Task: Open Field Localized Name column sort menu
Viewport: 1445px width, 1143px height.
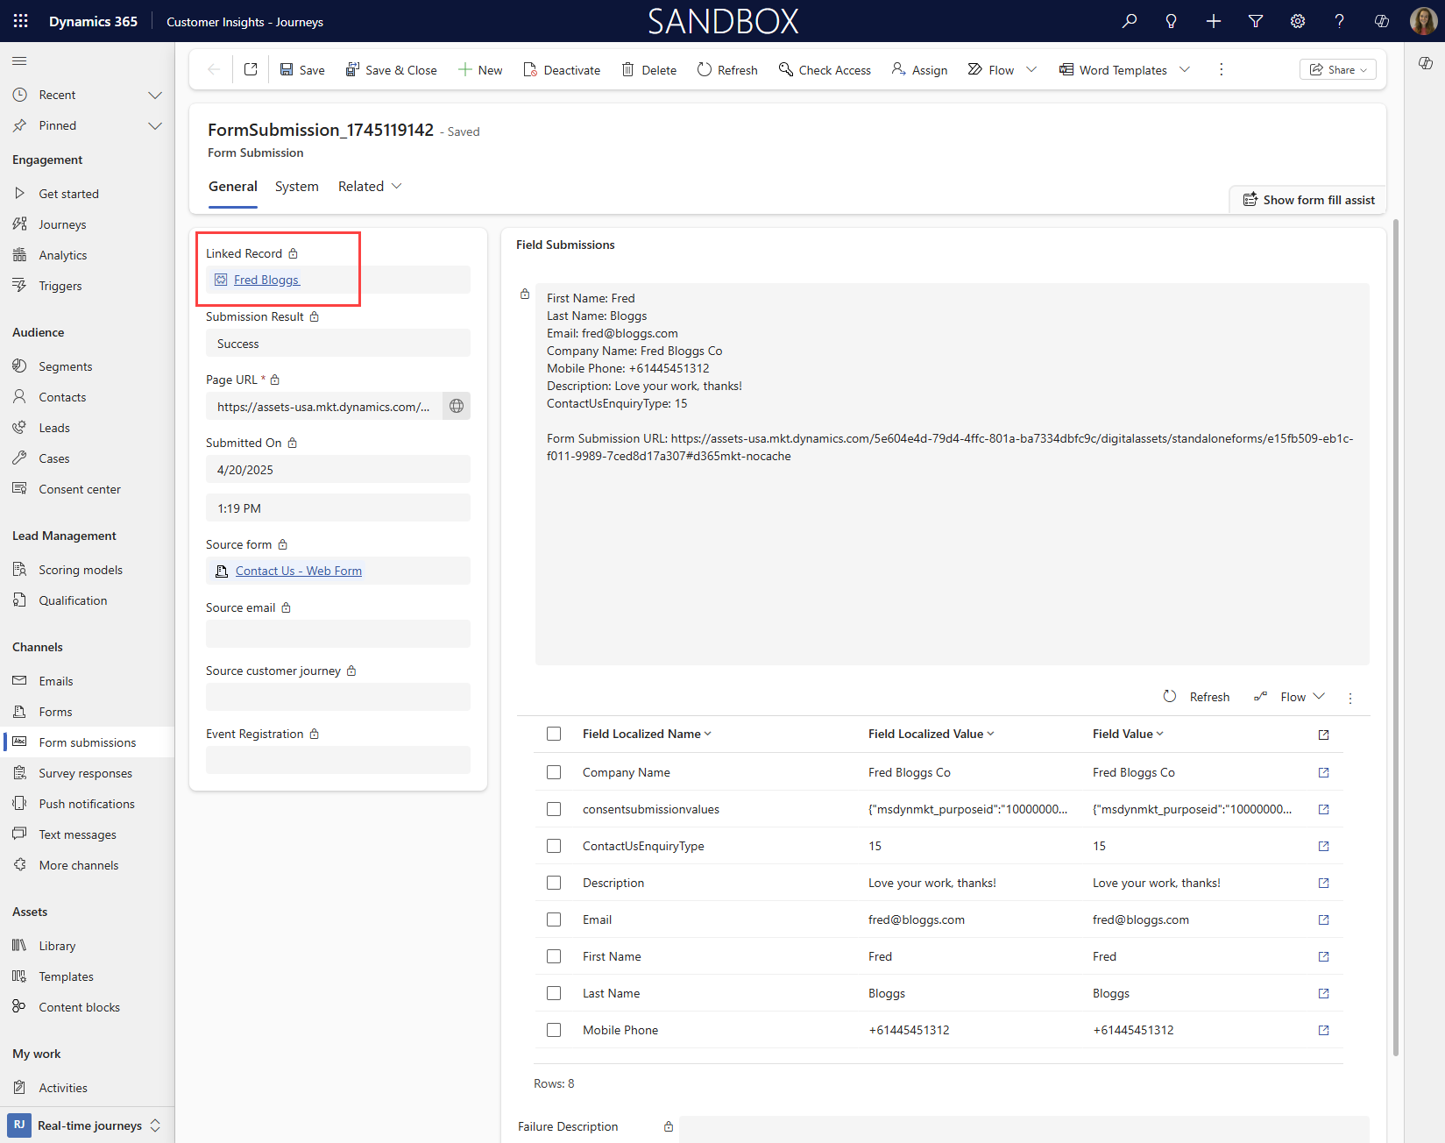Action: pos(647,734)
